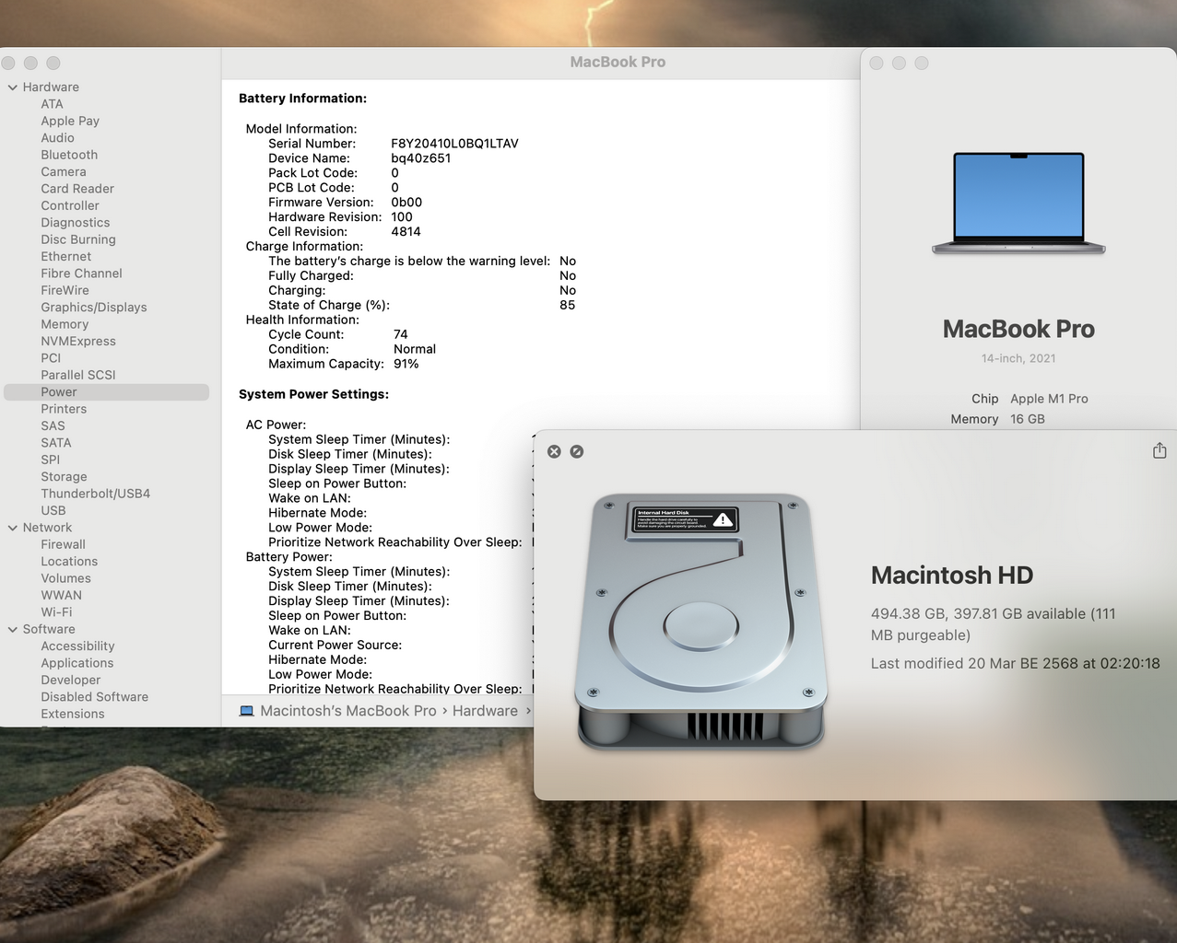The height and width of the screenshot is (943, 1177).
Task: Select Bluetooth in the sidebar
Action: pyautogui.click(x=69, y=155)
